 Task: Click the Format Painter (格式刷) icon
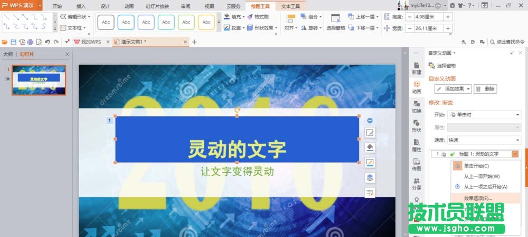[250, 16]
